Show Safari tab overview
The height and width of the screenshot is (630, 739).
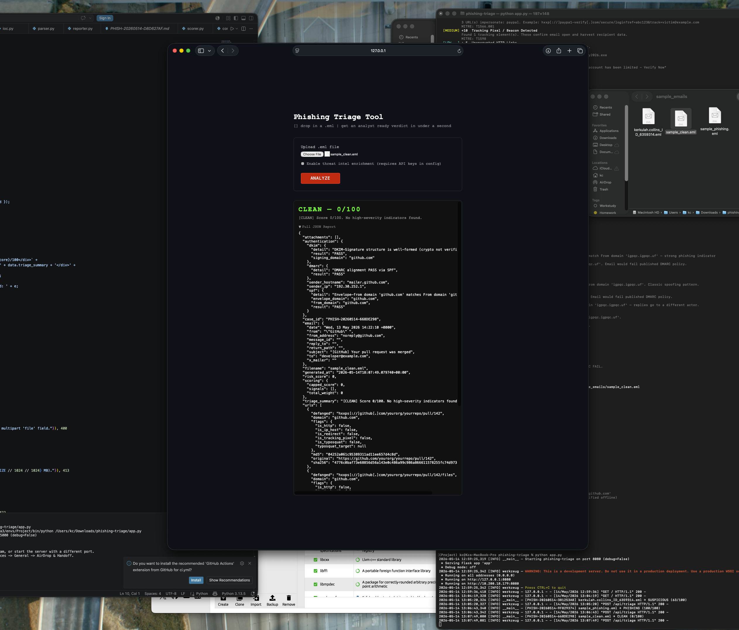580,51
